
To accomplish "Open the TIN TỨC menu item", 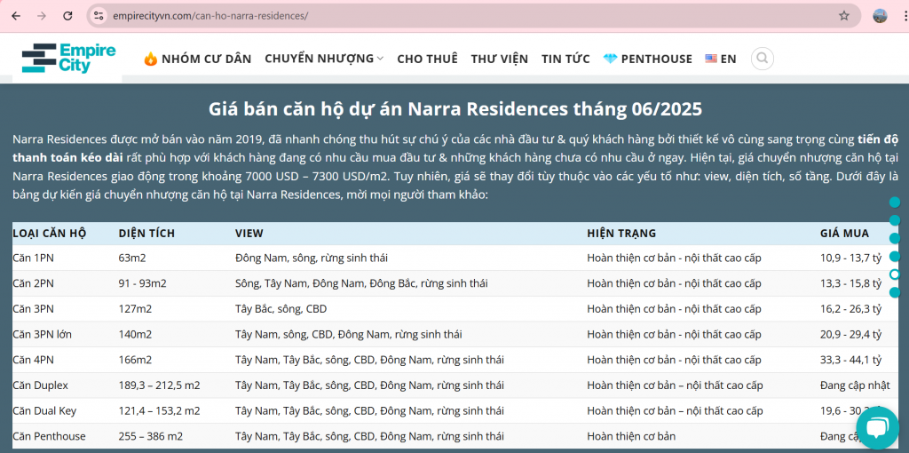I will pyautogui.click(x=565, y=59).
